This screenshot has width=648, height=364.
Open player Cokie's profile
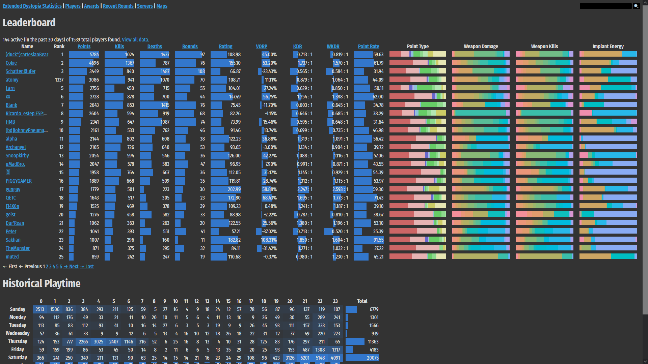click(11, 63)
